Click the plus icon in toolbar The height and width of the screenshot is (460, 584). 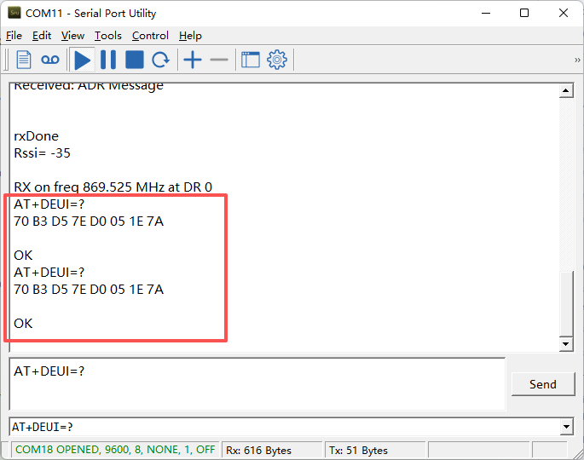click(x=193, y=60)
